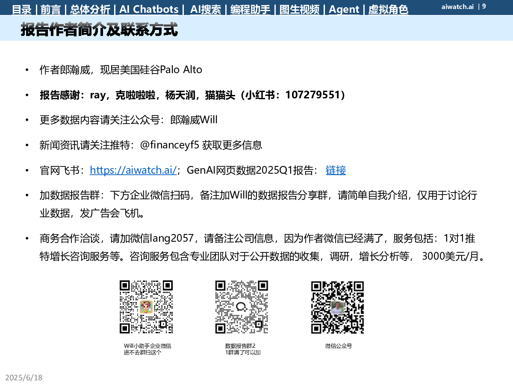Click the 微信公众号 QR code

[x=337, y=307]
